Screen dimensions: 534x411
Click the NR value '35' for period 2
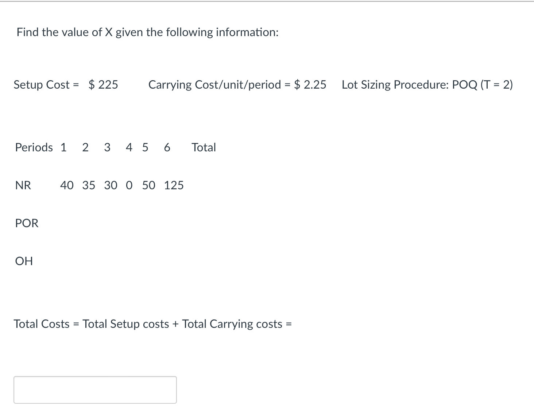(89, 185)
